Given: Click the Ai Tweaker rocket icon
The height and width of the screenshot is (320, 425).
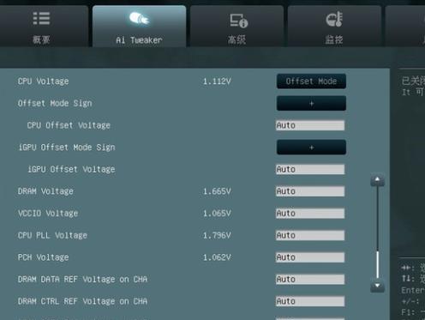Looking at the screenshot, I should click(x=139, y=19).
